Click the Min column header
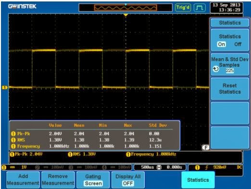The height and width of the screenshot is (189, 251). (103, 125)
